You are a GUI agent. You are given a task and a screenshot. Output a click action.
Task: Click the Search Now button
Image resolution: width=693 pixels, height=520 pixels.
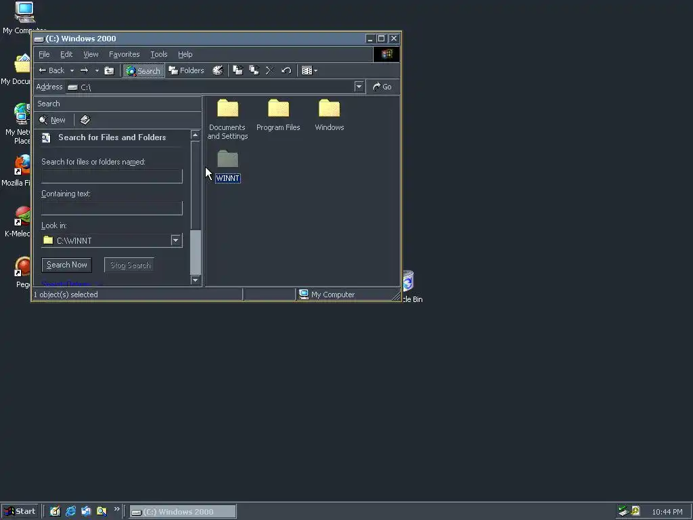(67, 265)
